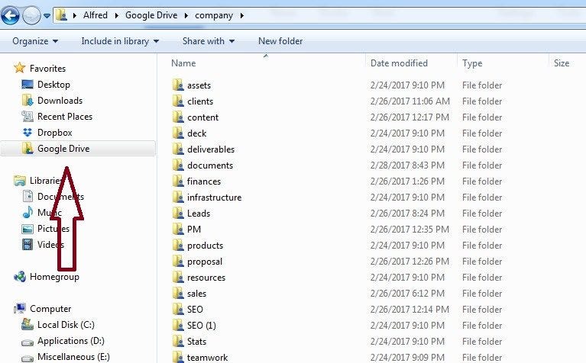Select the sales folder name
The height and width of the screenshot is (363, 586).
tap(196, 294)
